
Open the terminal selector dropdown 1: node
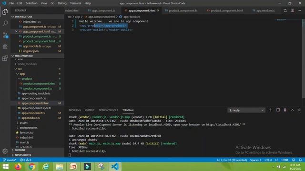pyautogui.click(x=246, y=110)
